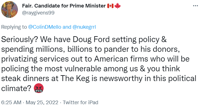Image resolution: width=199 pixels, height=105 pixels.
Task: Click the ampersand after 'setting policy'
Action: point(164,40)
